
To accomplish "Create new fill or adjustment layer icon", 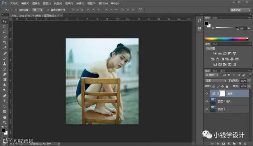I will pos(229,143).
